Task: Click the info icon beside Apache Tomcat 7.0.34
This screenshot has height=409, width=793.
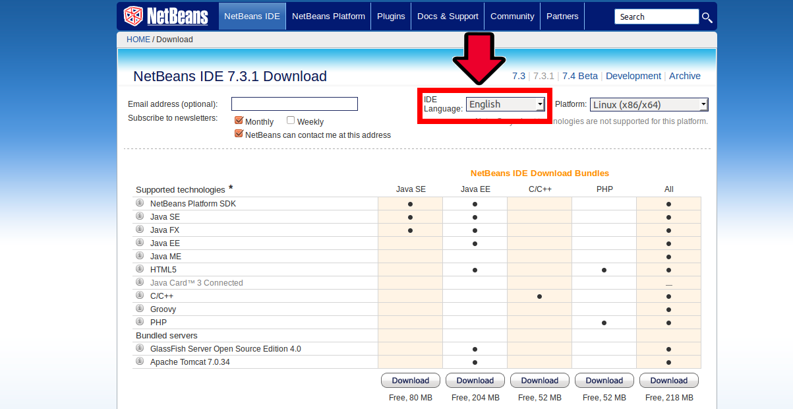Action: pos(139,361)
